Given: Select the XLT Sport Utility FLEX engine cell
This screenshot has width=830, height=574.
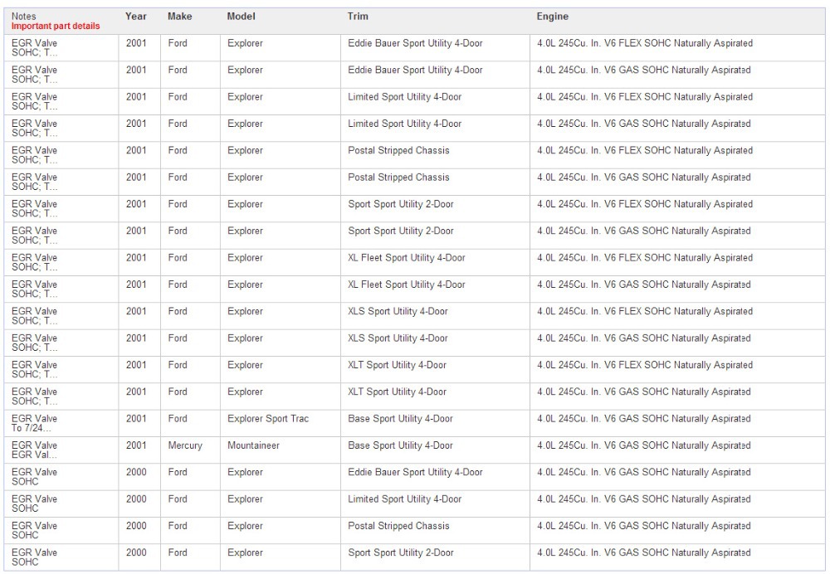Looking at the screenshot, I should [x=645, y=365].
